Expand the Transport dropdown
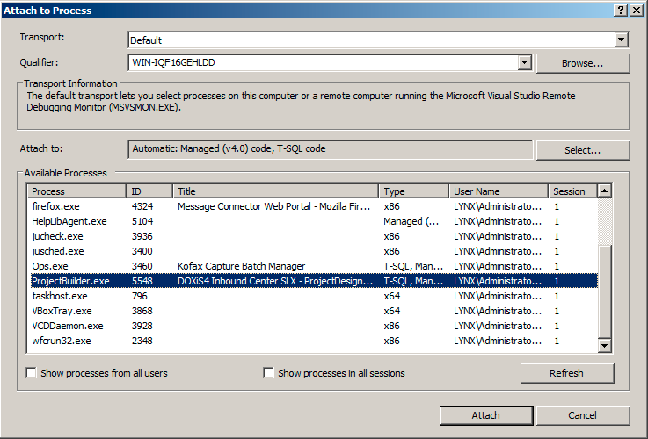Image resolution: width=648 pixels, height=439 pixels. (x=622, y=40)
